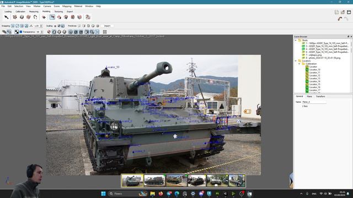Select the second tank thumbnail in filmstrip

tap(154, 181)
